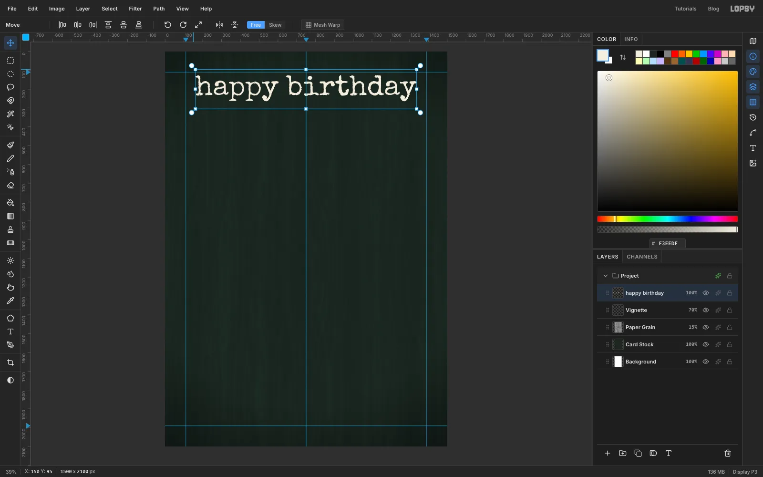Toggle Background layer visibility eye
This screenshot has height=477, width=763.
706,362
